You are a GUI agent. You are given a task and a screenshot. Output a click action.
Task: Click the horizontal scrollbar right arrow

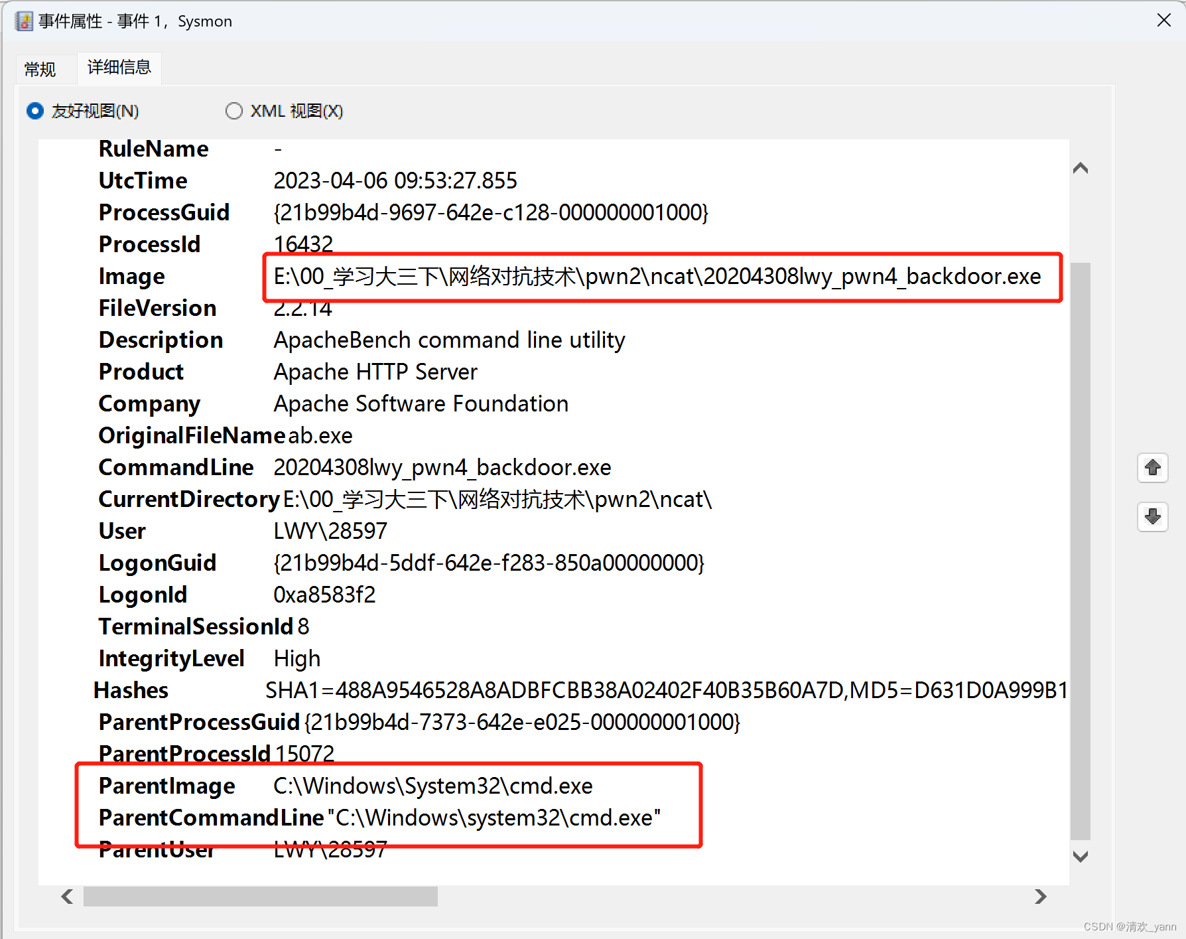1041,897
